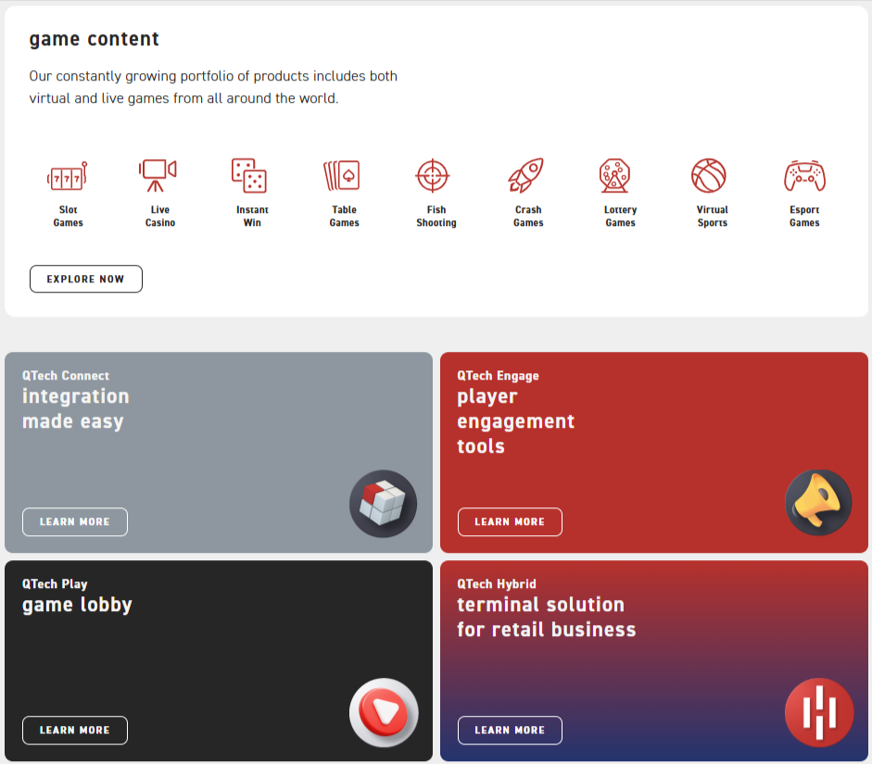Click the 'Esport Games' label
Image resolution: width=872 pixels, height=764 pixels.
(x=804, y=216)
